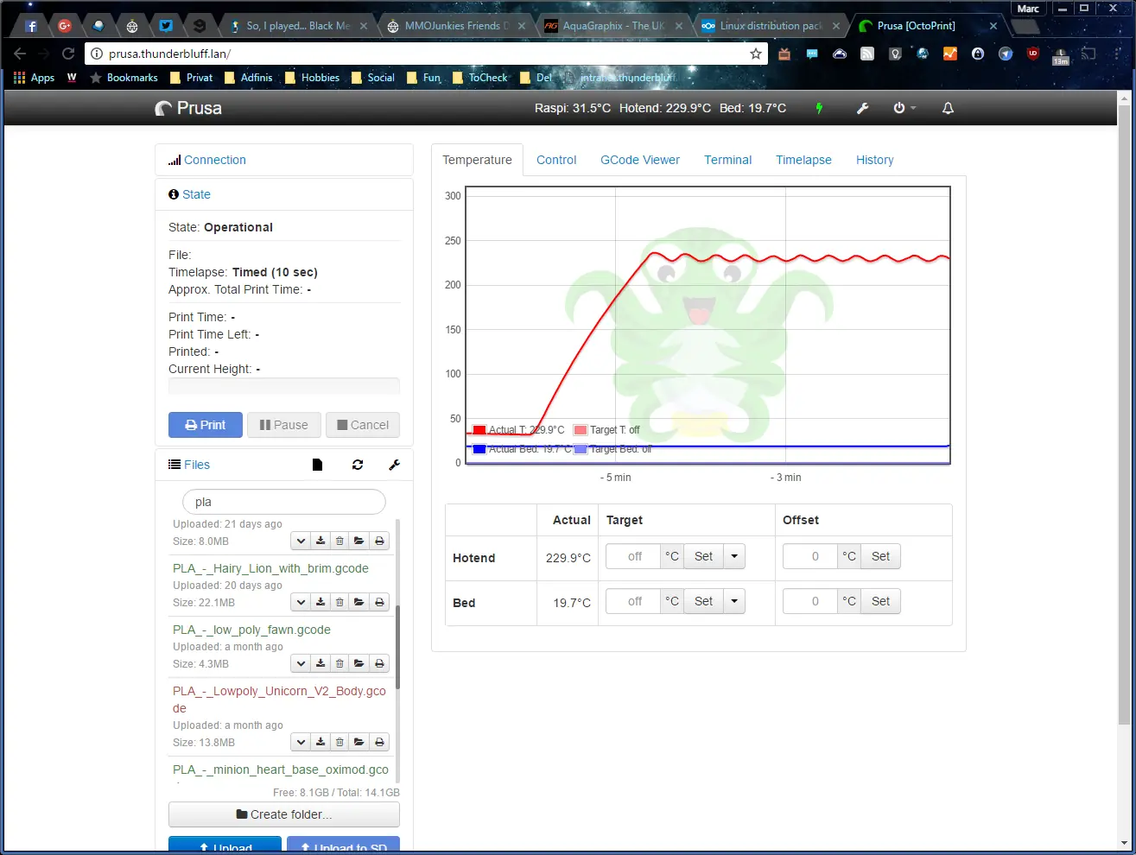Open the Terminal tab
Image resolution: width=1136 pixels, height=855 pixels.
pos(727,160)
